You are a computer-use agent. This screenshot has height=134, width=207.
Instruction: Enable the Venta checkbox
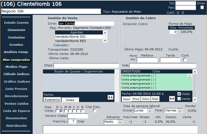(179, 99)
